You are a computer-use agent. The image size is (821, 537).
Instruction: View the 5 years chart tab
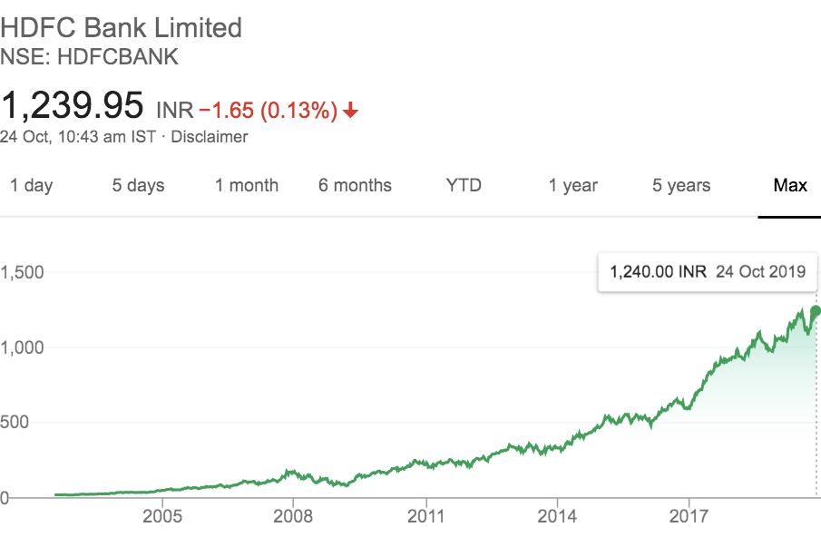[x=681, y=186]
